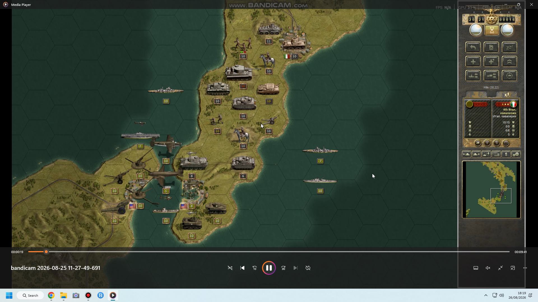The height and width of the screenshot is (302, 538).
Task: Click the tank-and-plane toolbar button
Action: click(x=486, y=154)
